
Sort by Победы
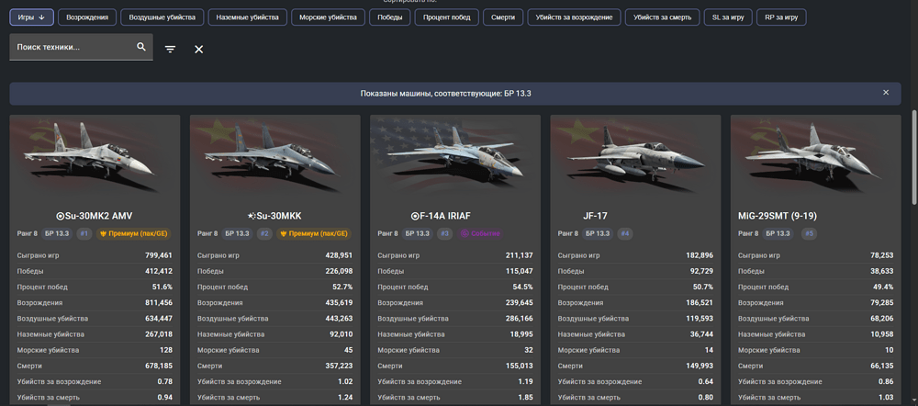pos(390,17)
